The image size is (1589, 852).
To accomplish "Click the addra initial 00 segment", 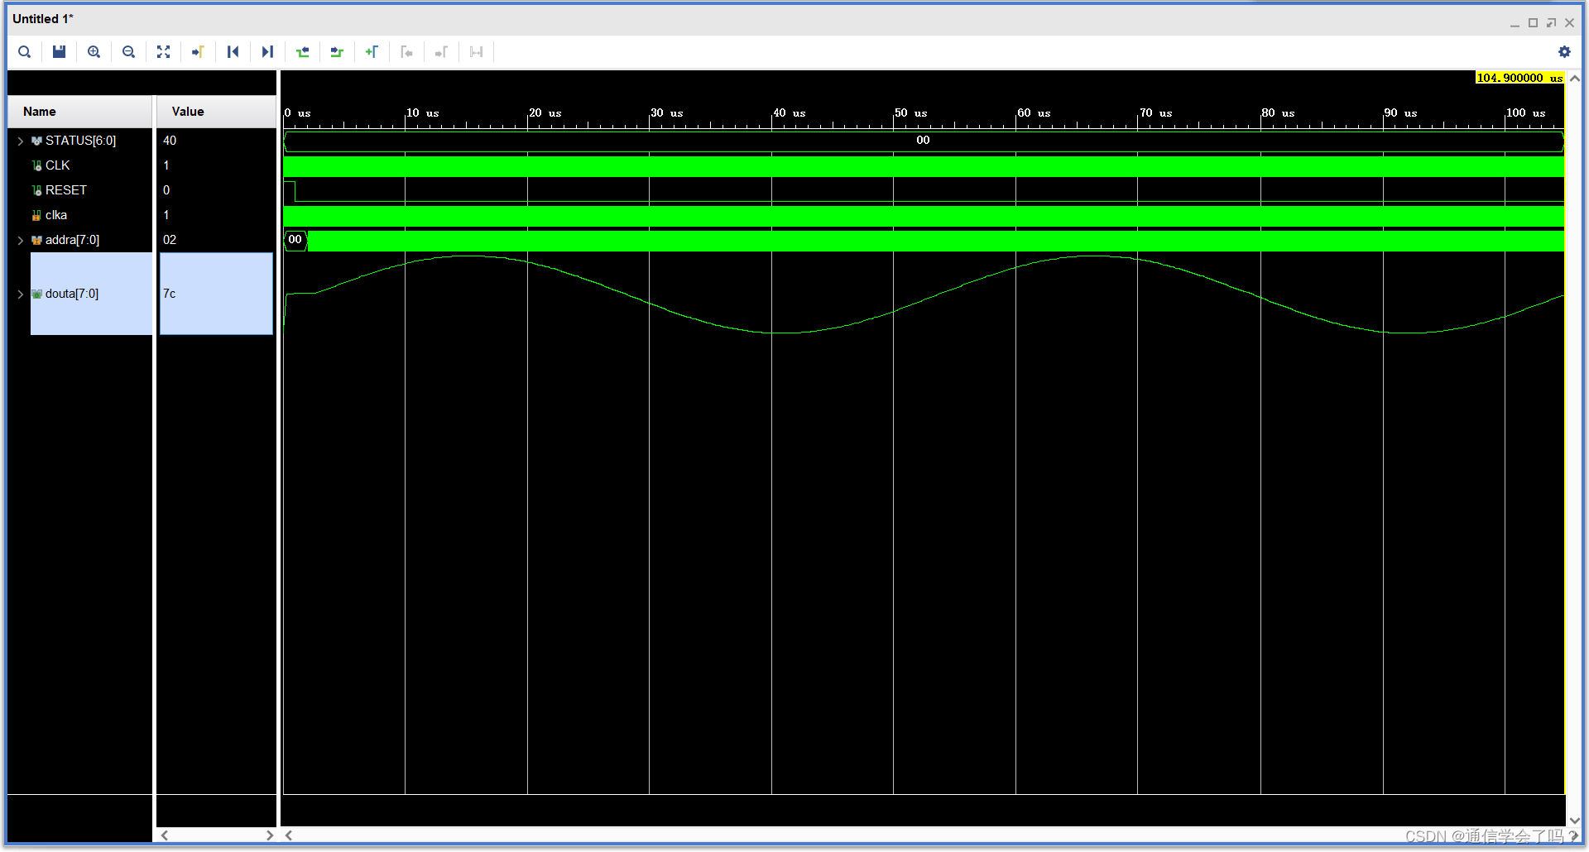I will point(295,240).
